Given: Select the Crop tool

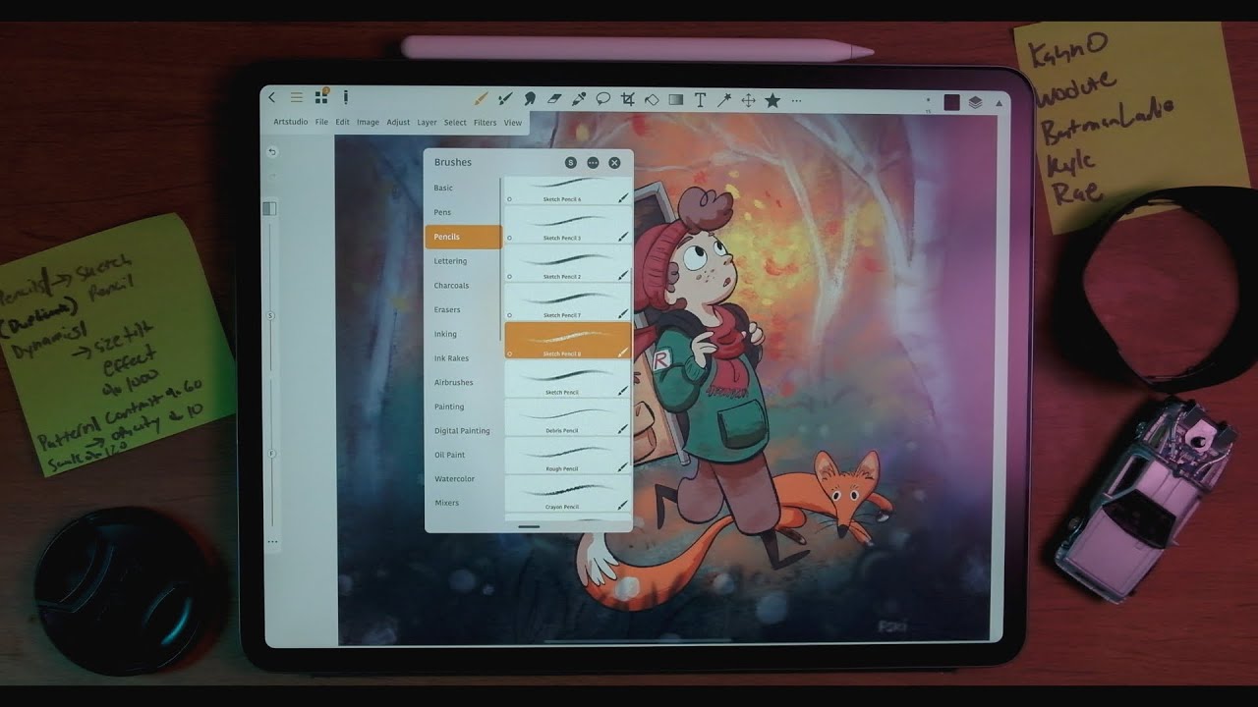Looking at the screenshot, I should [x=628, y=99].
